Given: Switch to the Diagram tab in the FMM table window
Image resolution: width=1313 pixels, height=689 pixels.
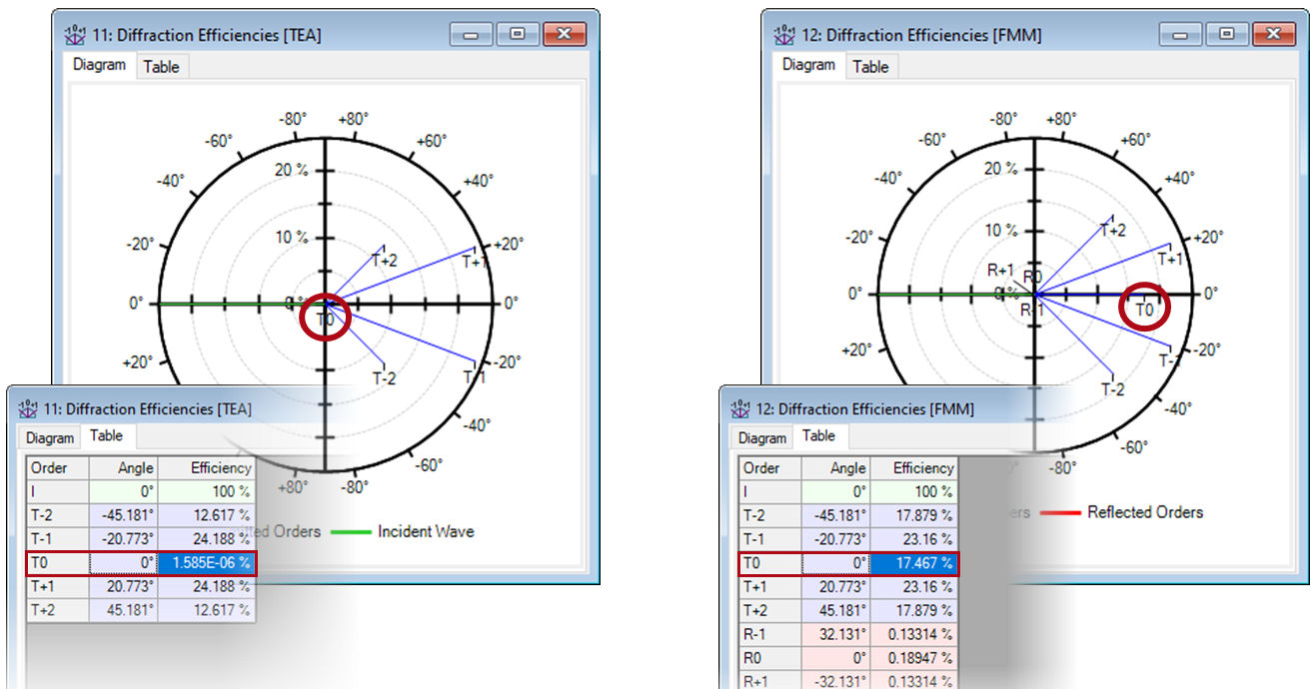Looking at the screenshot, I should (x=761, y=436).
